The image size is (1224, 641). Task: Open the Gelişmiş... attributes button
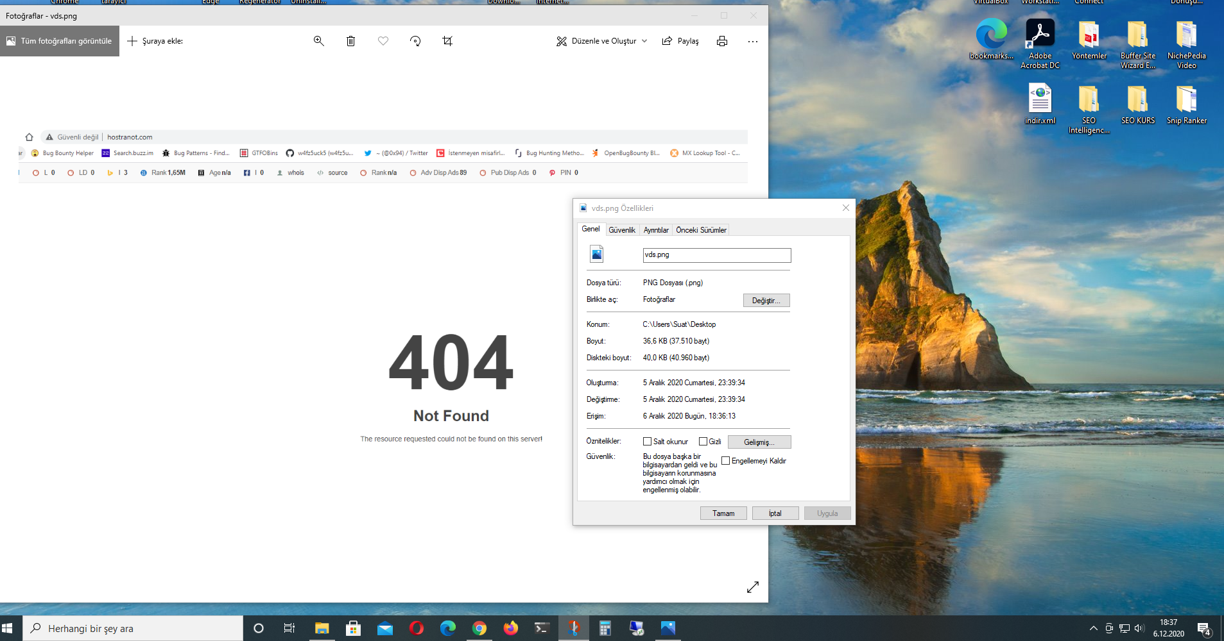click(x=759, y=442)
